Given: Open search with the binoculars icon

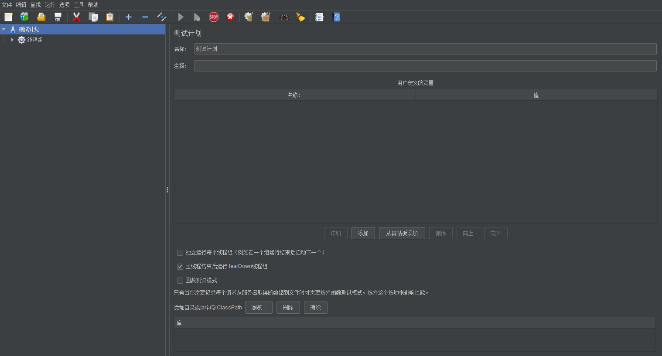Looking at the screenshot, I should click(x=284, y=17).
